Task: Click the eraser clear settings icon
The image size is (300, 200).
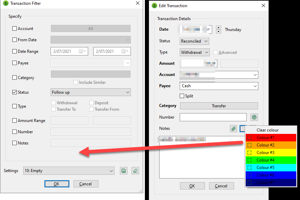Action: 135,171
